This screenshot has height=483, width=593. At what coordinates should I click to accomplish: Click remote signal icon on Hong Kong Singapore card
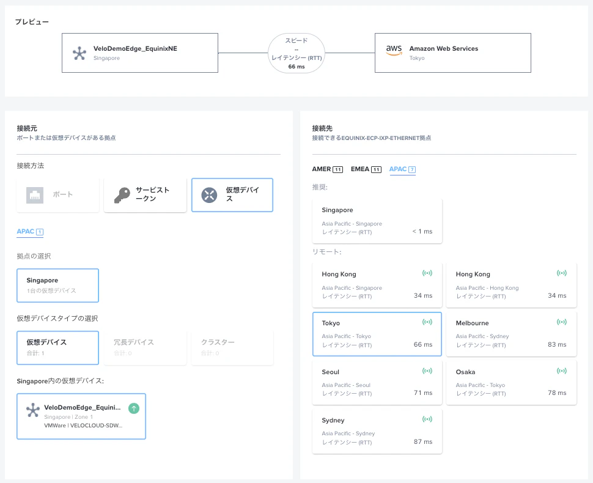pyautogui.click(x=427, y=273)
